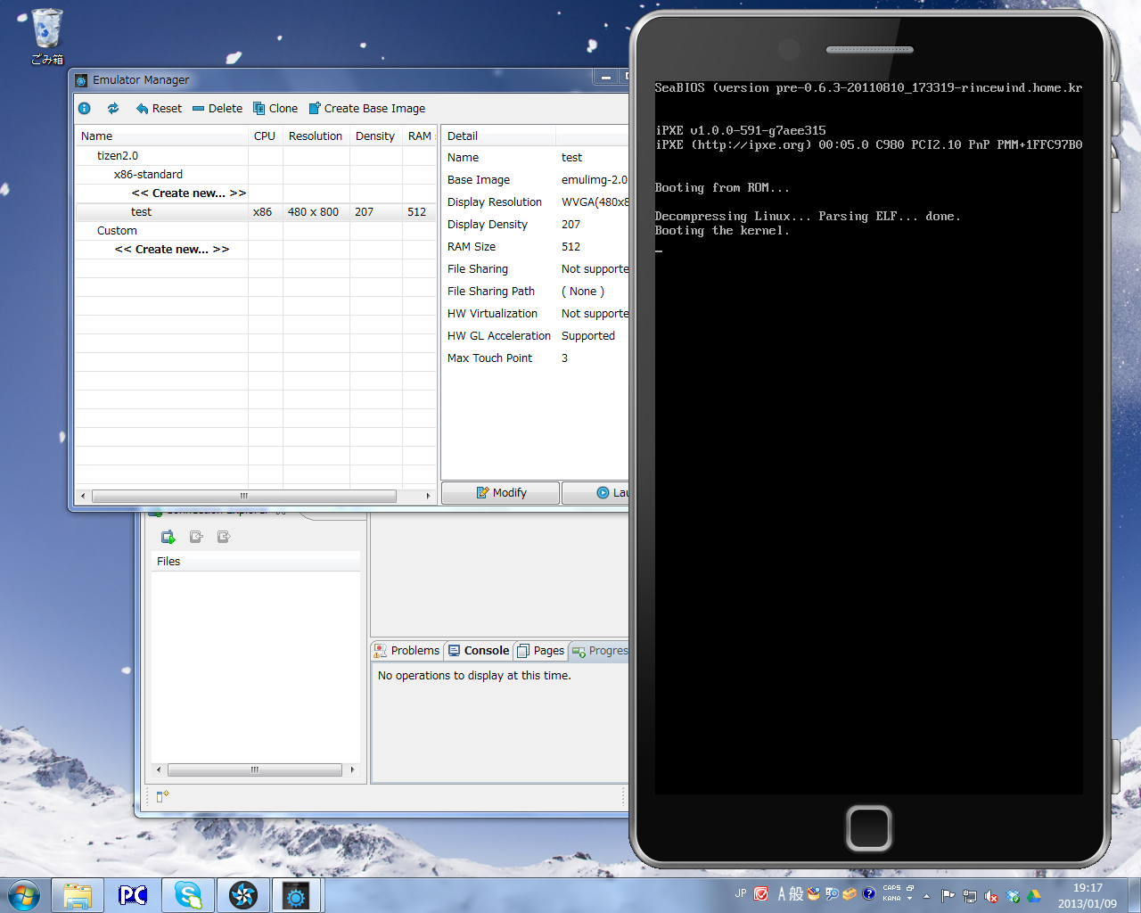
Task: Click the refresh arrows icon in Emulator Manager
Action: click(x=113, y=109)
